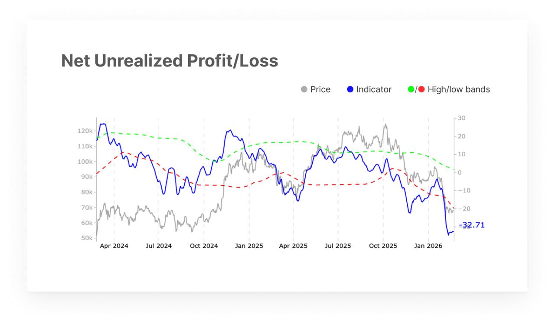Select the Jul 2024 x-axis label
Image resolution: width=555 pixels, height=326 pixels.
coord(159,246)
